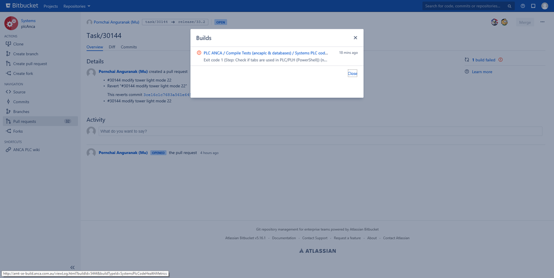This screenshot has width=554, height=278.
Task: Open the Source navigation icon
Action: tap(8, 92)
